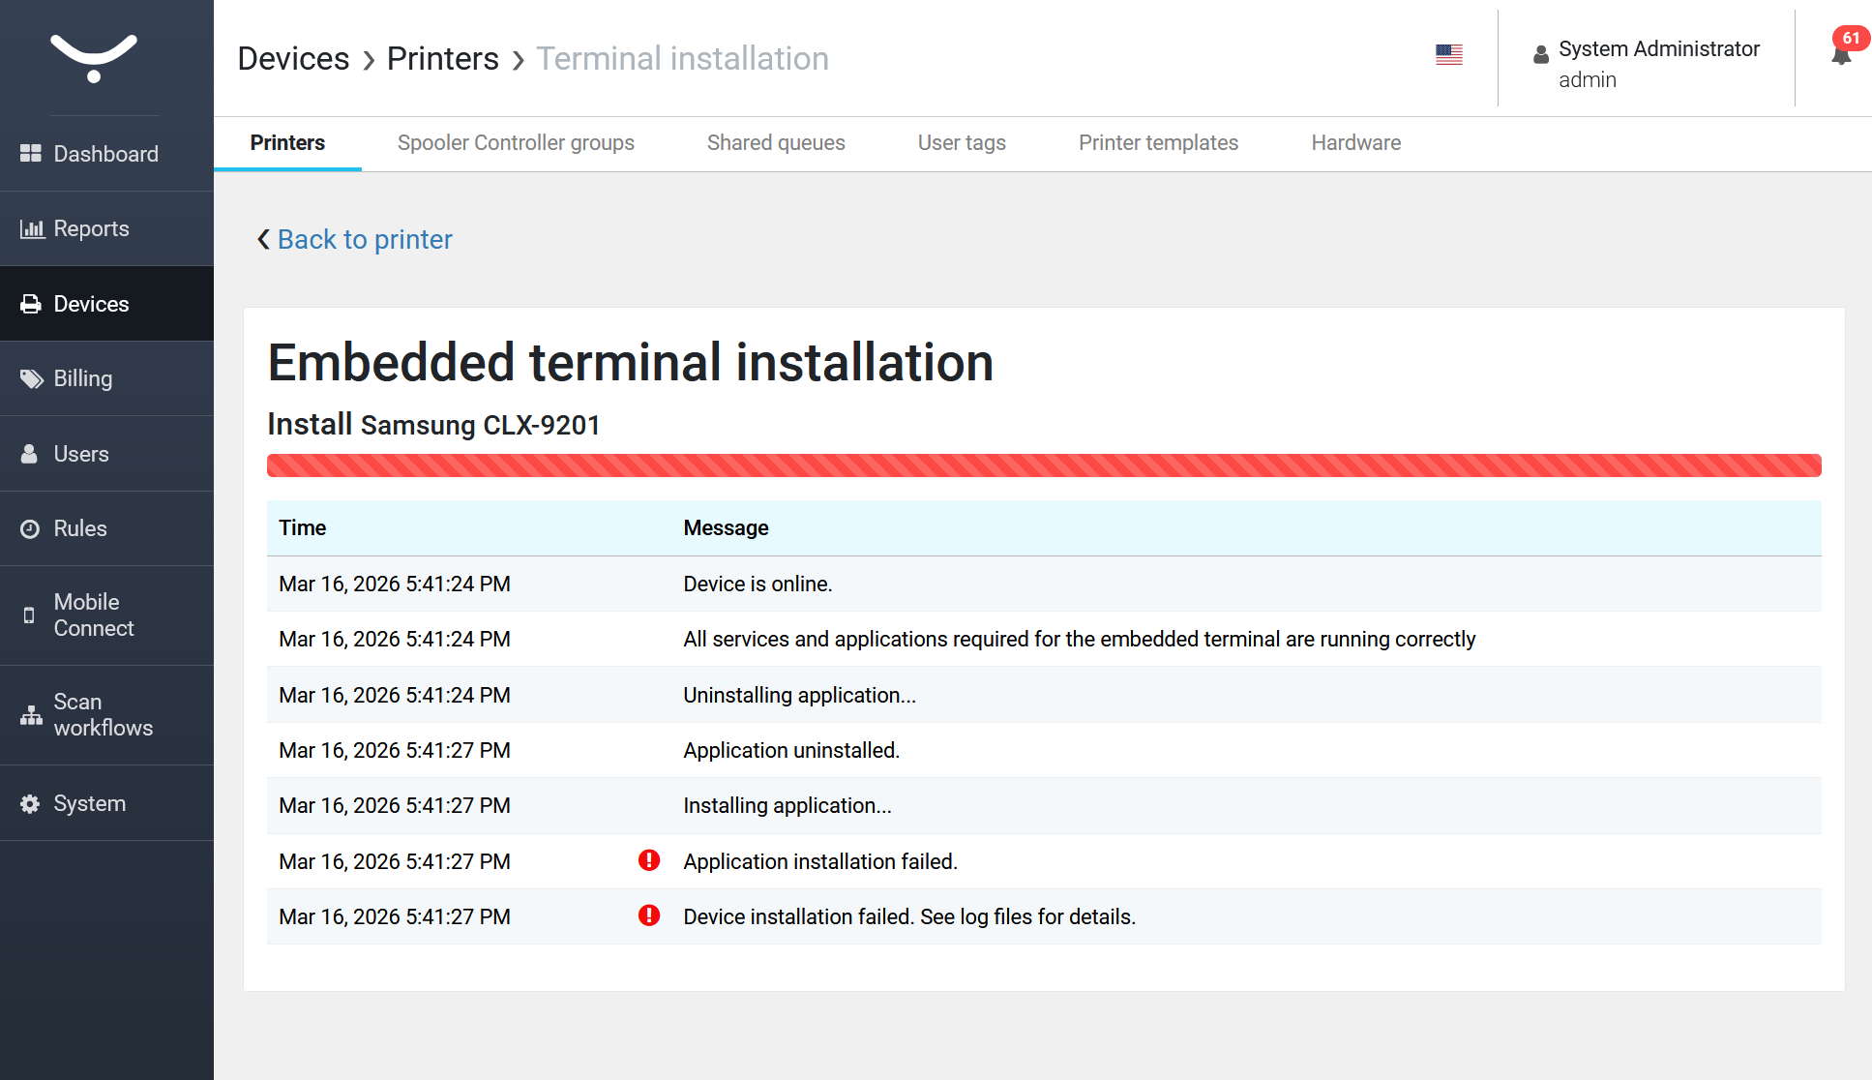The width and height of the screenshot is (1872, 1080).
Task: Open the US flag language selector
Action: tap(1448, 55)
